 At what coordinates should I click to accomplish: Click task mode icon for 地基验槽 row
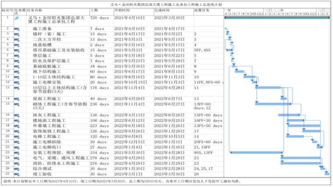pyautogui.click(x=17, y=45)
